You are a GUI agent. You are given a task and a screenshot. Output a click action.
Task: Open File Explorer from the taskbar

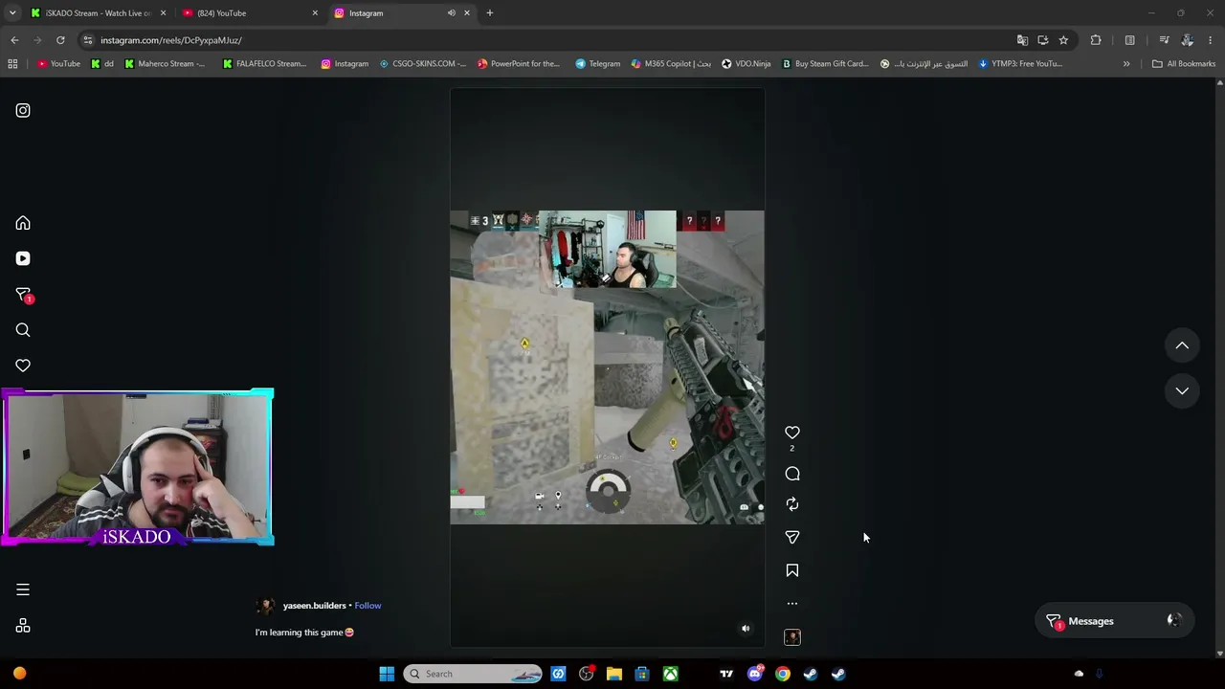pos(614,674)
